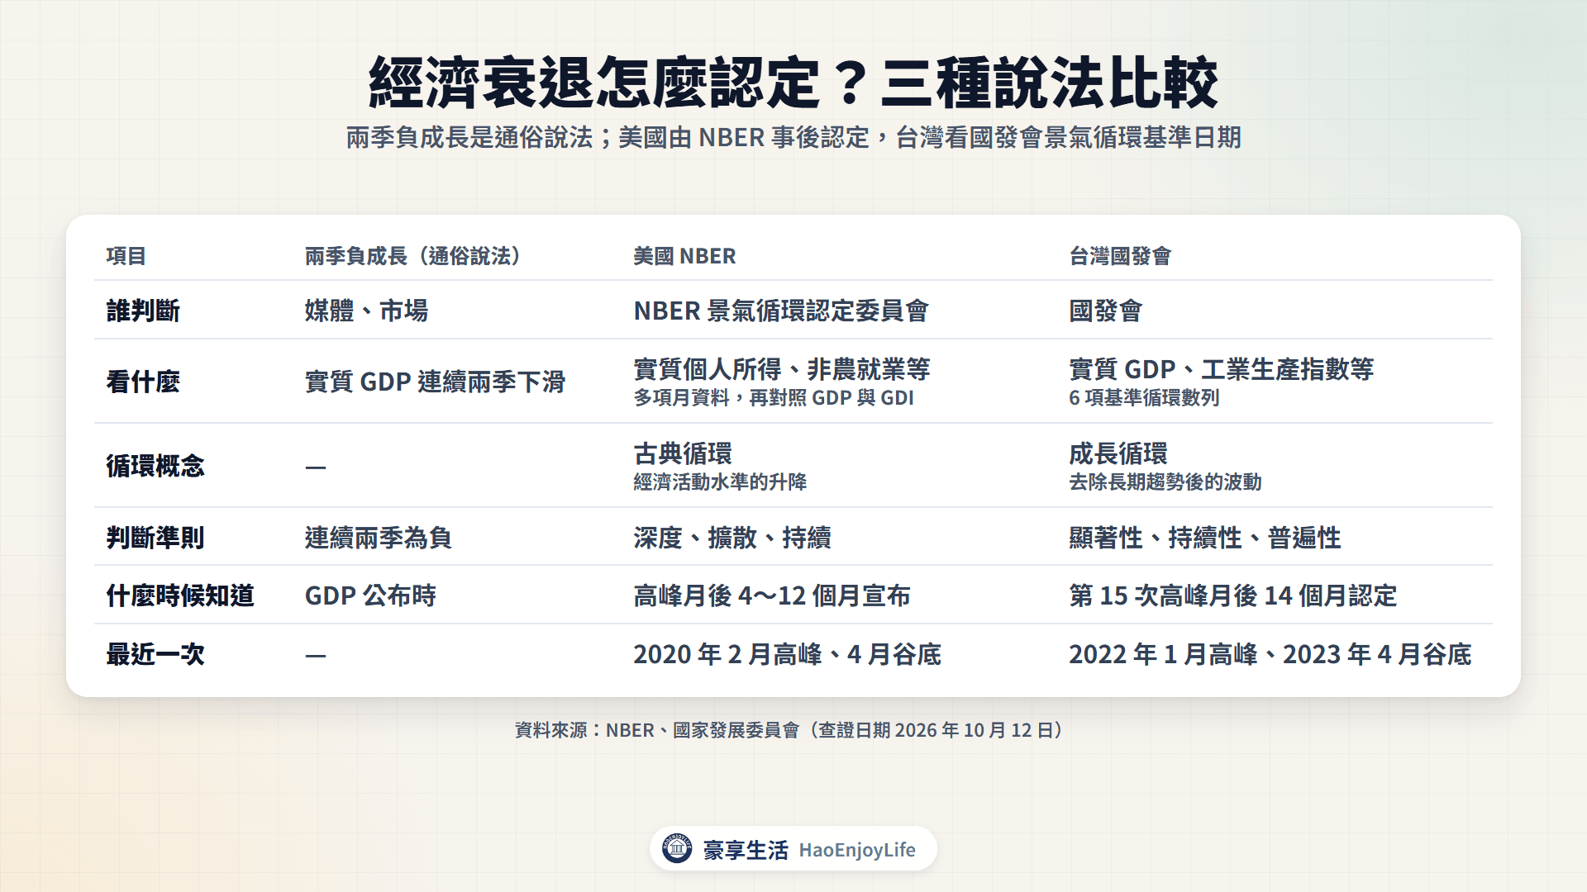Click the 最近一次 row label

pos(155,654)
